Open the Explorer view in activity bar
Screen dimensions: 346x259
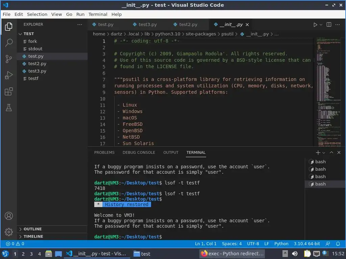[8, 27]
